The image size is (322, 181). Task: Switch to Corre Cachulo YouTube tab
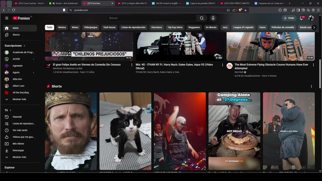tap(30, 3)
